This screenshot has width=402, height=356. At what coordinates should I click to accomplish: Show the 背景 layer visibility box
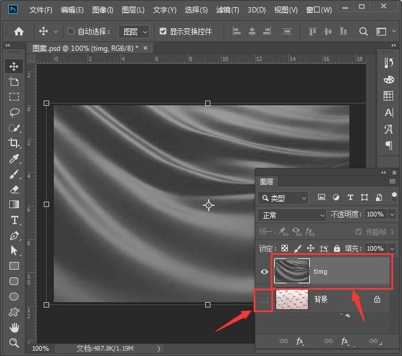click(264, 299)
